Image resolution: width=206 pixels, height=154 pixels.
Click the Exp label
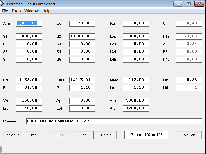point(113,37)
